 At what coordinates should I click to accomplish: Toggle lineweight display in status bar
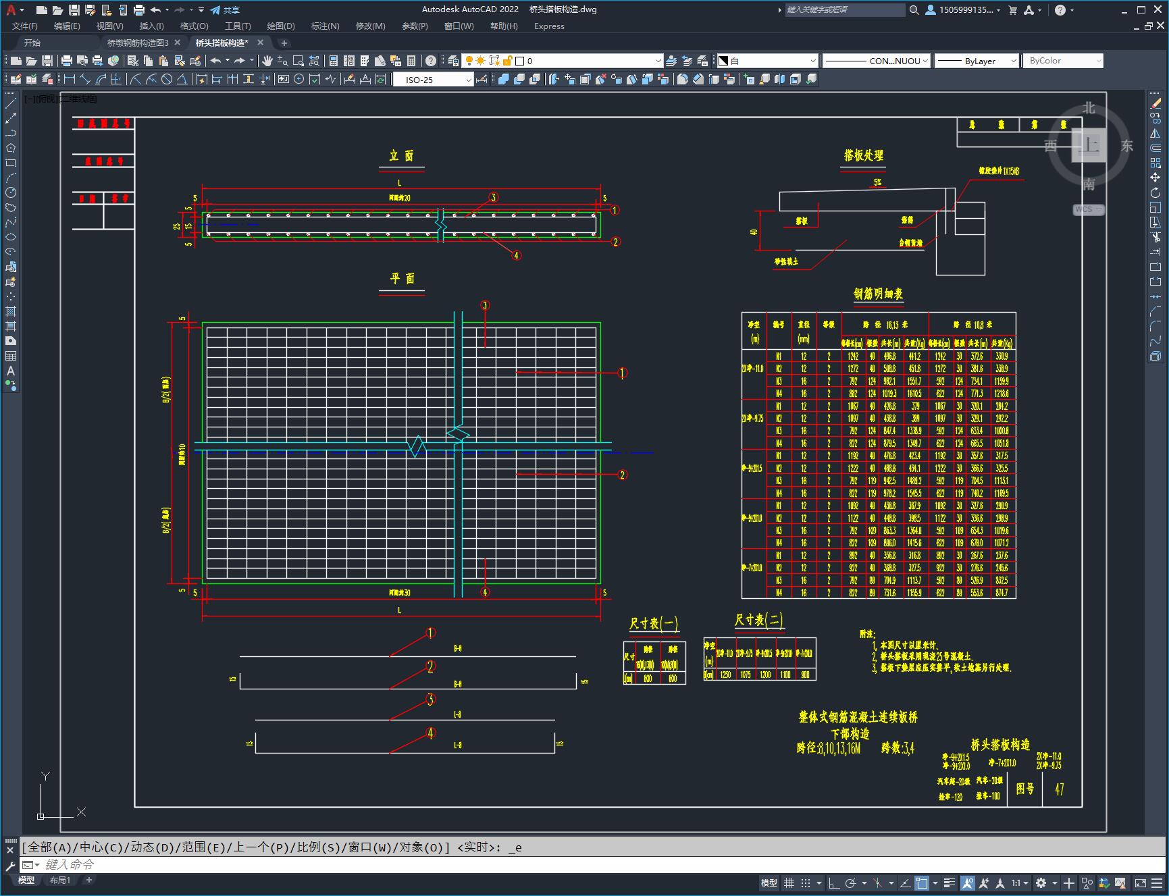950,882
